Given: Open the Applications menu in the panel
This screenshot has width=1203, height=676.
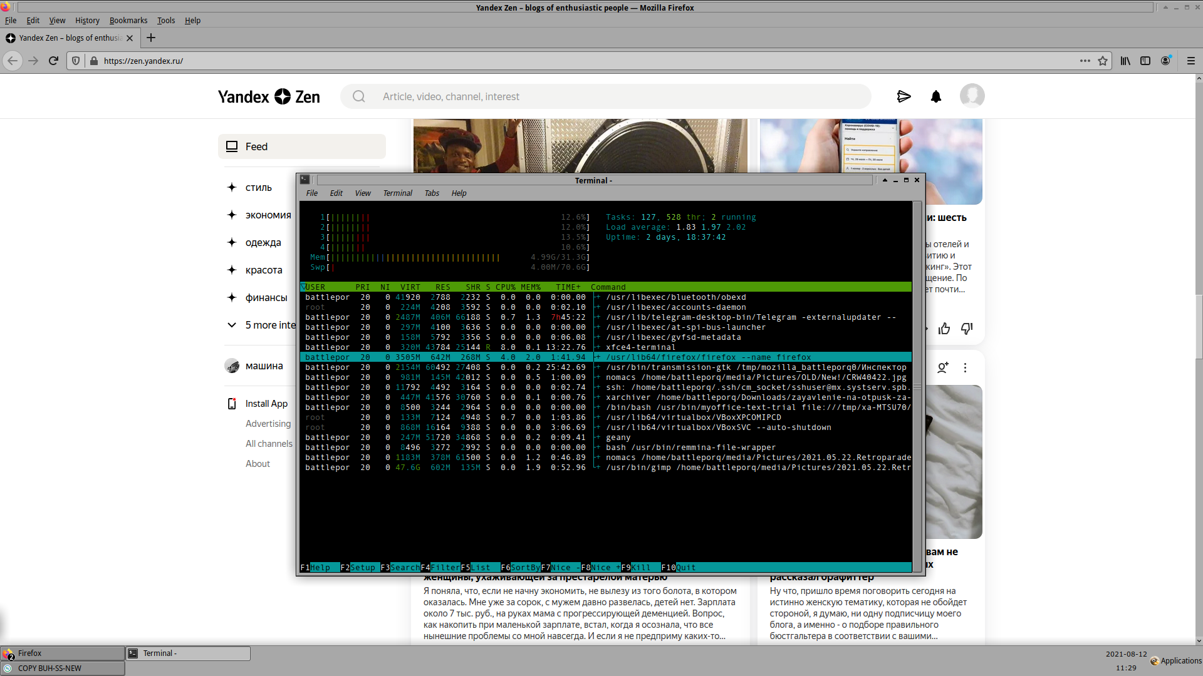Looking at the screenshot, I should pyautogui.click(x=1175, y=661).
